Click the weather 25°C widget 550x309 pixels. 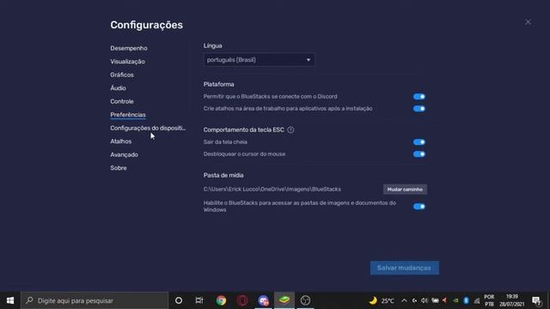pyautogui.click(x=382, y=300)
